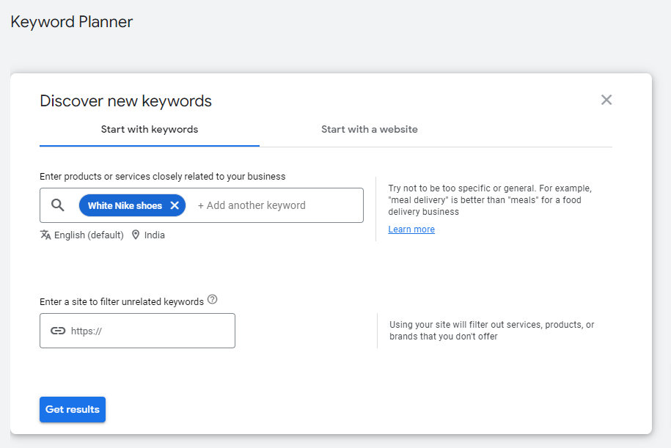Remove the White Nike shoes keyword chip
671x448 pixels.
pos(175,205)
